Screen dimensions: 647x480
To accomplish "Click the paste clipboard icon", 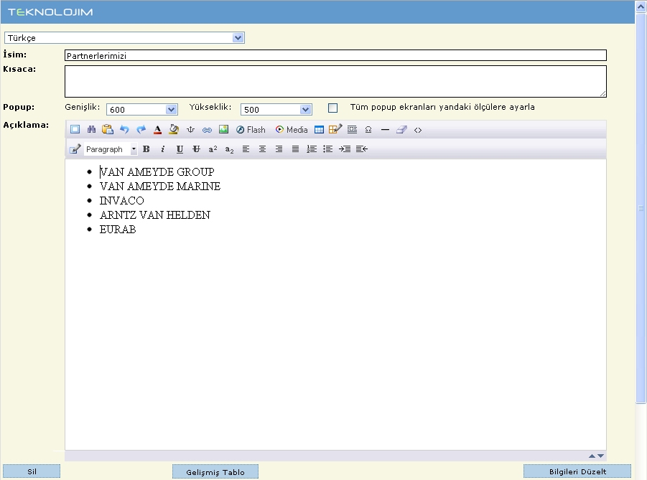I will (108, 129).
